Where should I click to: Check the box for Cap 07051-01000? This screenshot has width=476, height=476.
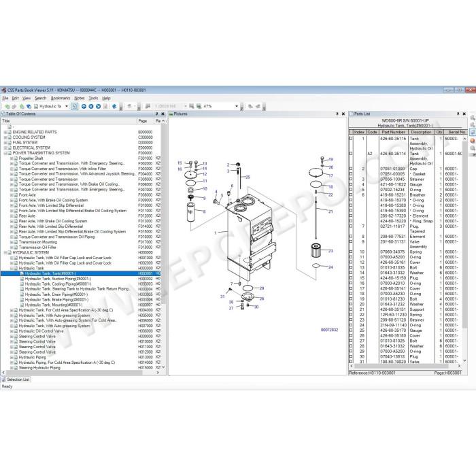[351, 169]
